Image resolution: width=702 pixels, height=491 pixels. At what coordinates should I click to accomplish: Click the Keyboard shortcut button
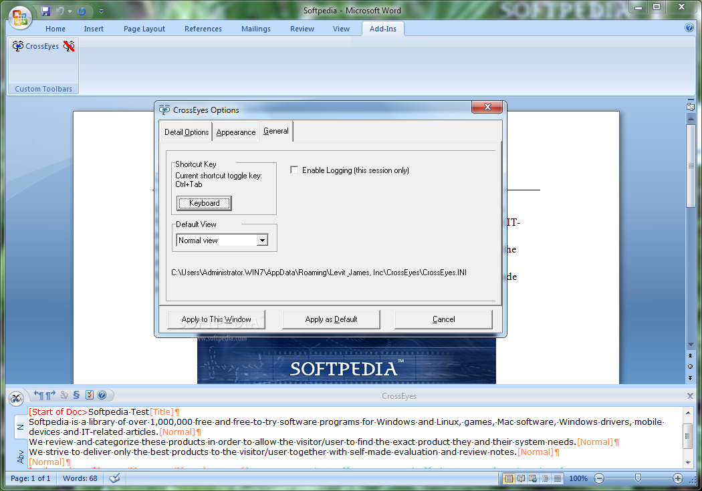[204, 203]
